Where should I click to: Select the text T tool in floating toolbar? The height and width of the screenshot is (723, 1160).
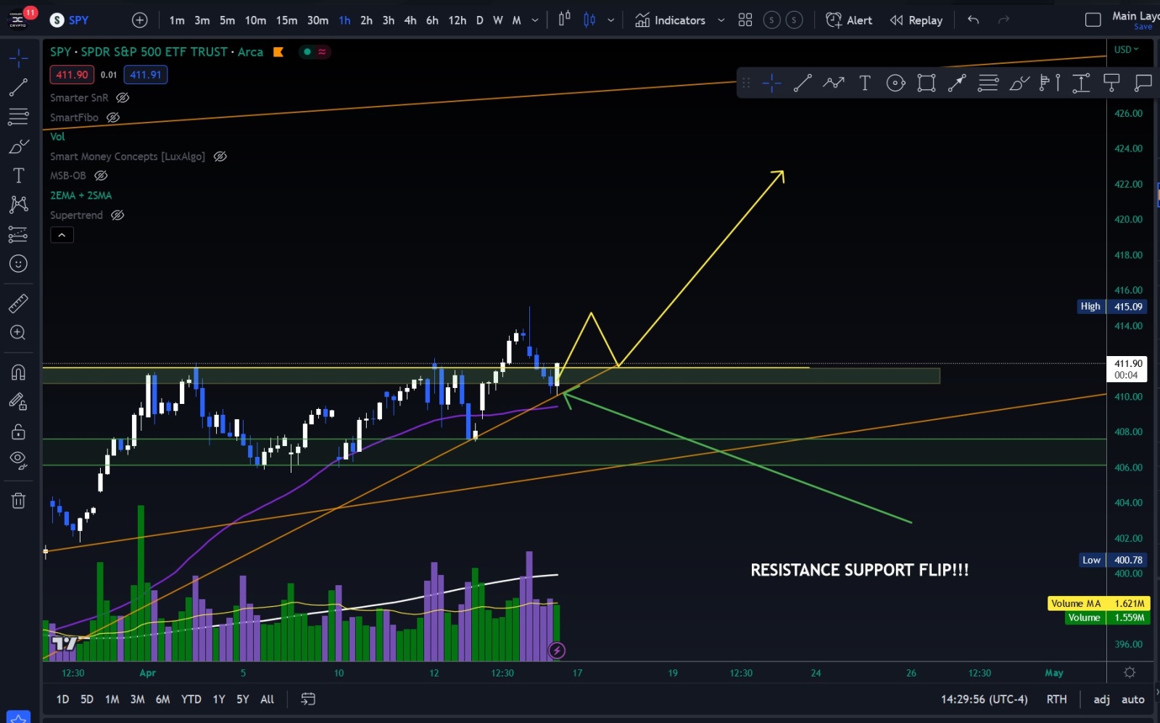pyautogui.click(x=865, y=83)
